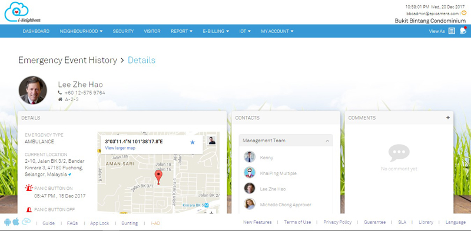This screenshot has width=471, height=231.
Task: Open the Privacy Policy link
Action: [337, 222]
